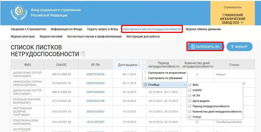Toggle Период нетрудоспособности column checkbox
Viewport: 261px width, 132px height.
click(x=190, y=106)
